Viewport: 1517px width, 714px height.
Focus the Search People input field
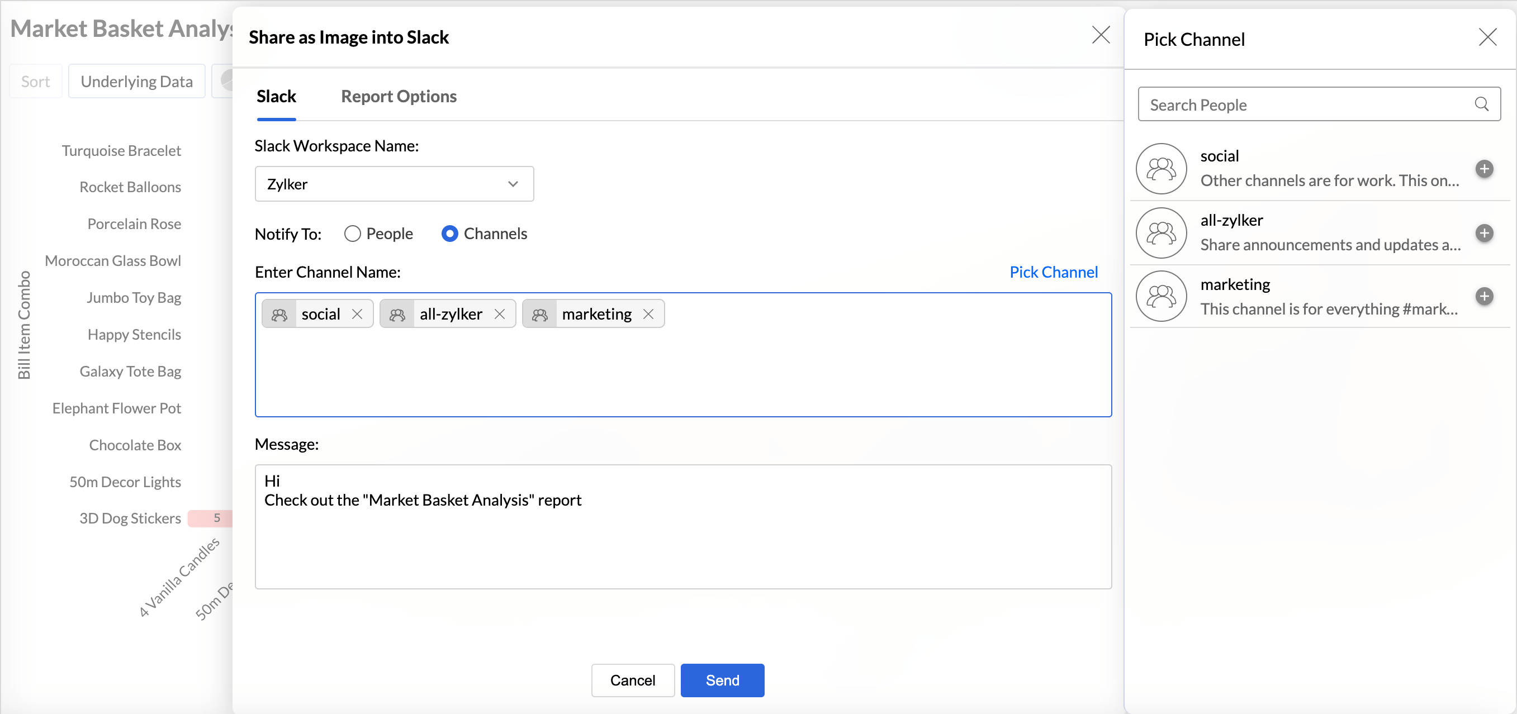[x=1319, y=104]
